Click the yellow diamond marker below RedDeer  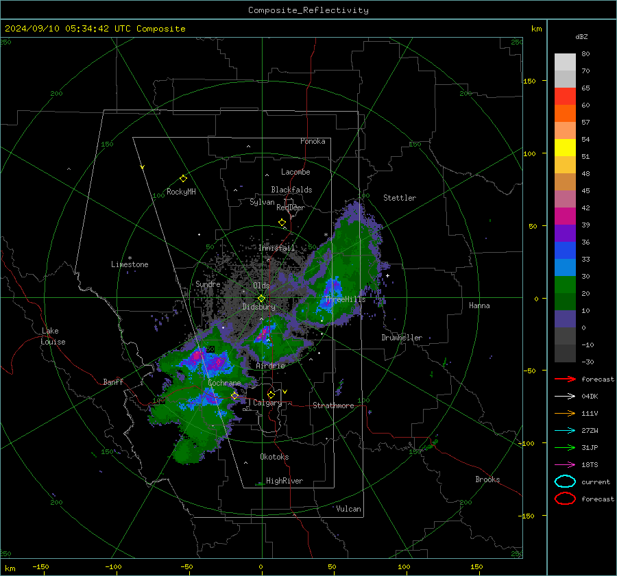tap(282, 223)
